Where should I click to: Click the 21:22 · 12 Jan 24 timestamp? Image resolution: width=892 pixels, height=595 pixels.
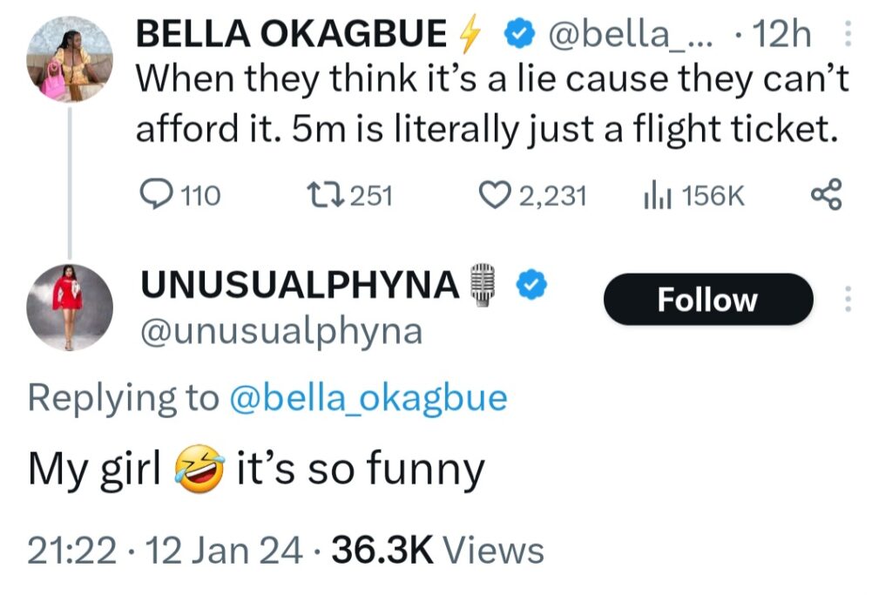pyautogui.click(x=166, y=551)
